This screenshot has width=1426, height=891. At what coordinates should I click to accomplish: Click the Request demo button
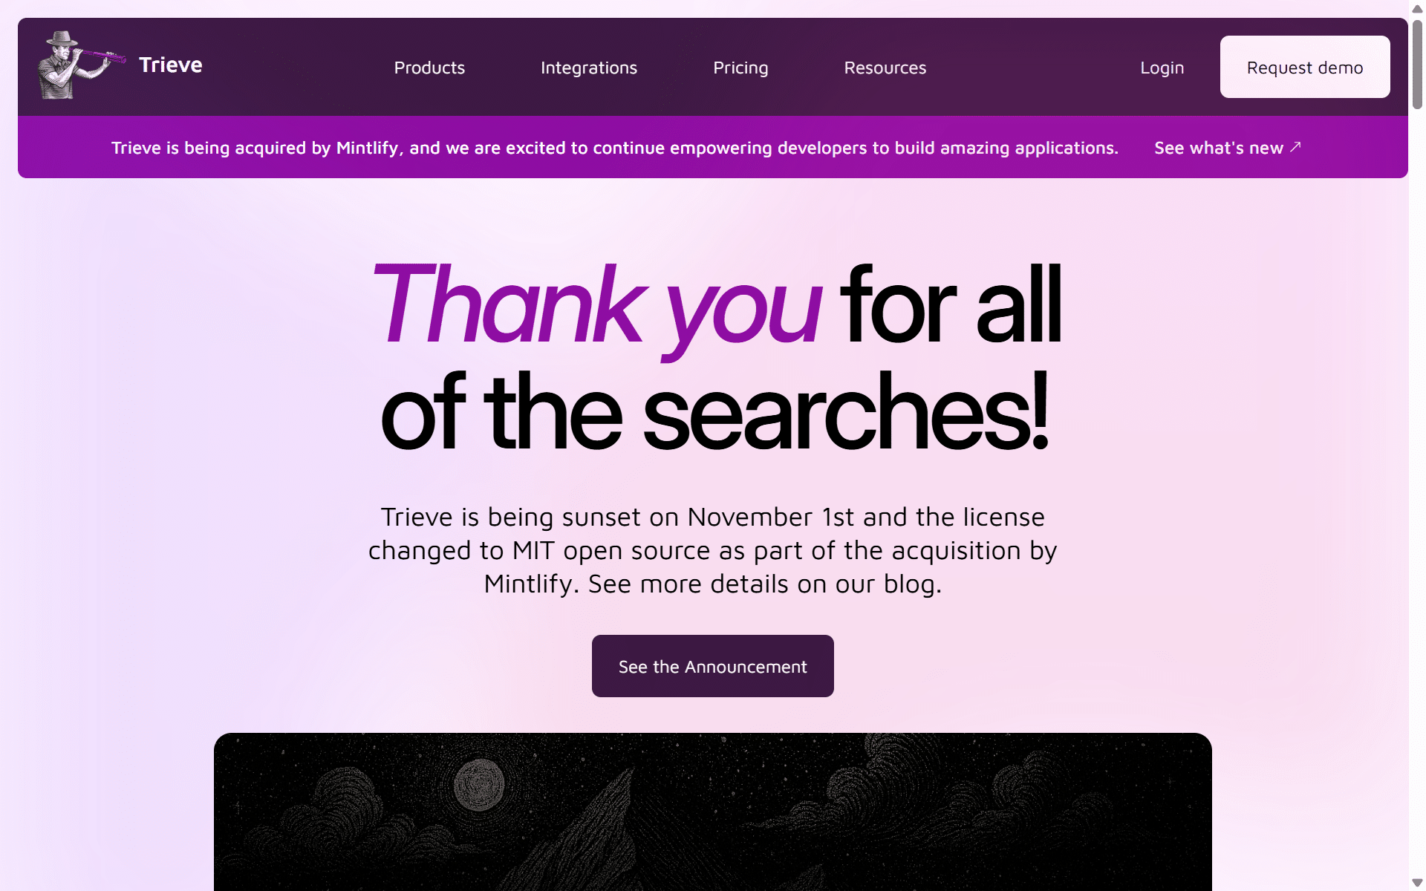(1305, 67)
